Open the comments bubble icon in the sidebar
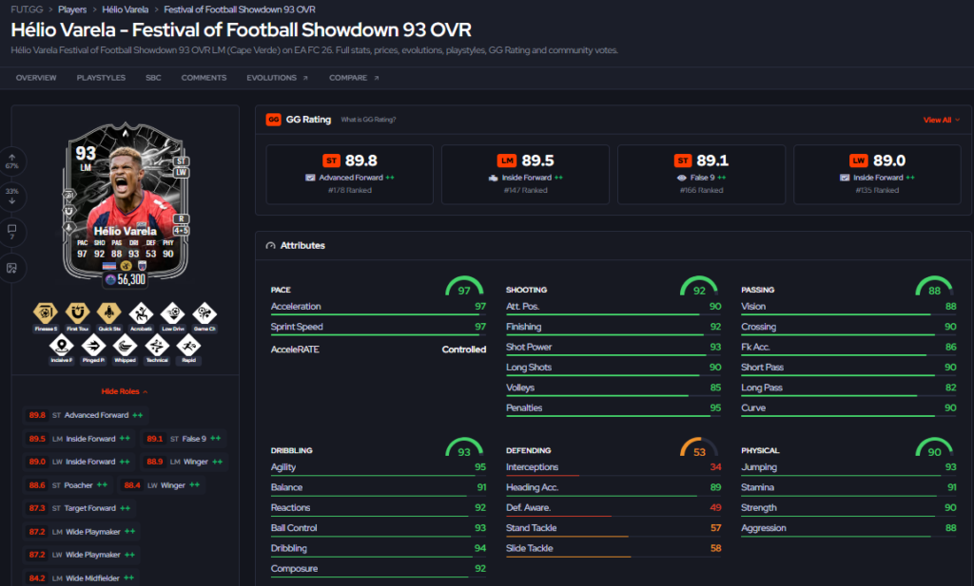Image resolution: width=974 pixels, height=586 pixels. (x=11, y=232)
